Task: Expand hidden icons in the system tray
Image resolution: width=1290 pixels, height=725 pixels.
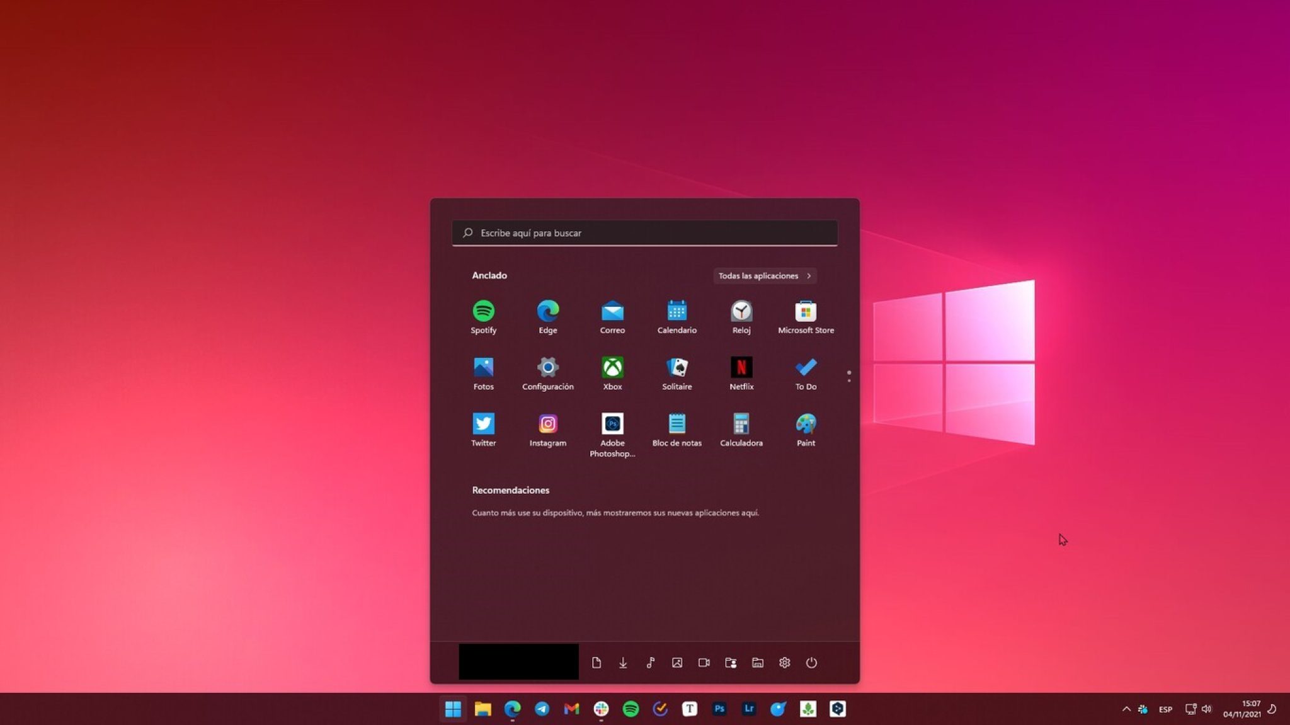Action: point(1127,709)
